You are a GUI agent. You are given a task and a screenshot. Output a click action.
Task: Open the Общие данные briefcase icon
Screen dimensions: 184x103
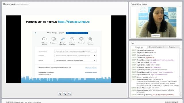(44, 39)
